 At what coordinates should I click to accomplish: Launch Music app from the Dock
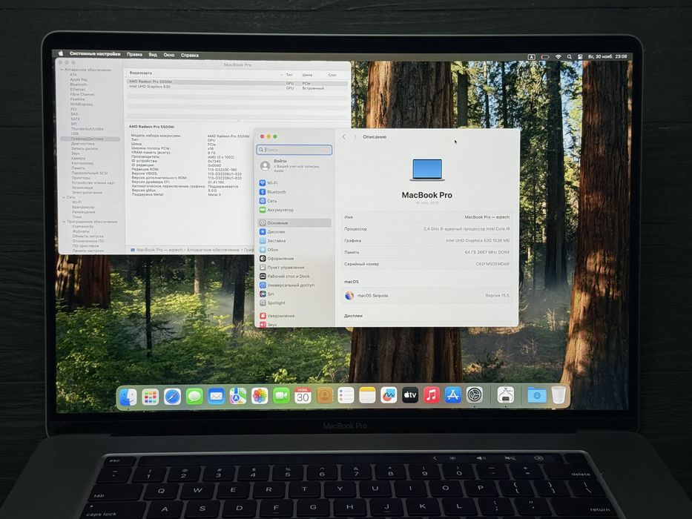click(x=432, y=395)
